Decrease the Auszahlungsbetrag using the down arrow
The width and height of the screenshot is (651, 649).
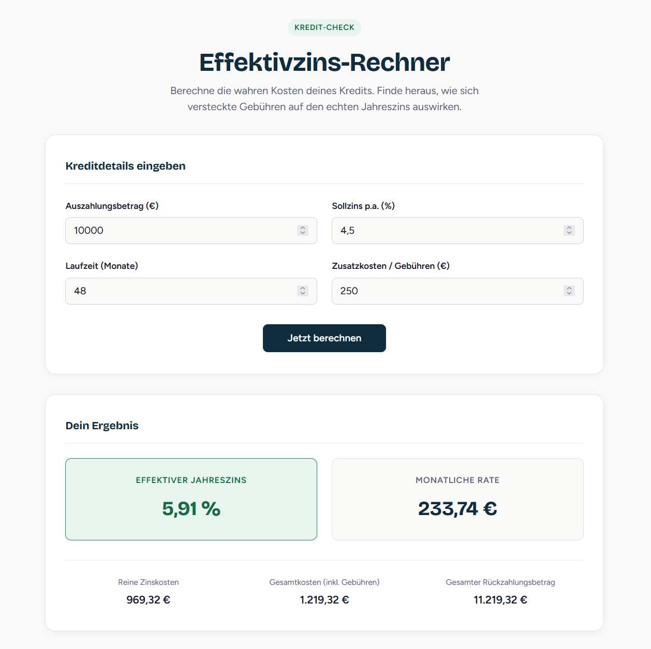[x=303, y=234]
